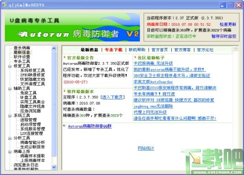244x175 pixels.
Task: Click the plus icon beside the QQ群 link
Action: 64,125
